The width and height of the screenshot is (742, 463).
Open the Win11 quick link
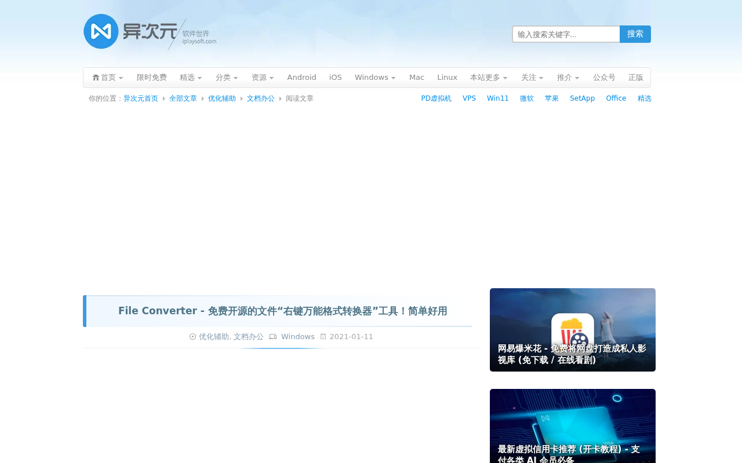click(498, 98)
